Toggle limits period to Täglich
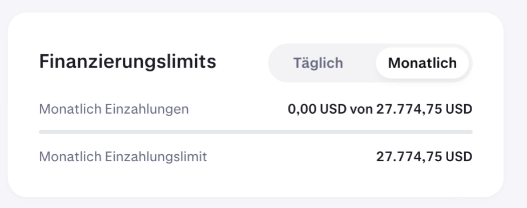The image size is (527, 208). coord(318,63)
